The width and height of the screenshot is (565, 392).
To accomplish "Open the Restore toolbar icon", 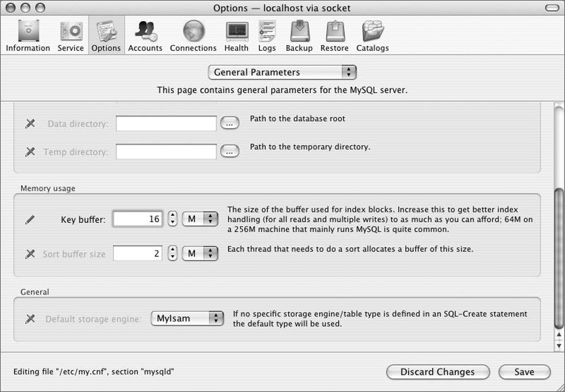I will click(x=334, y=36).
